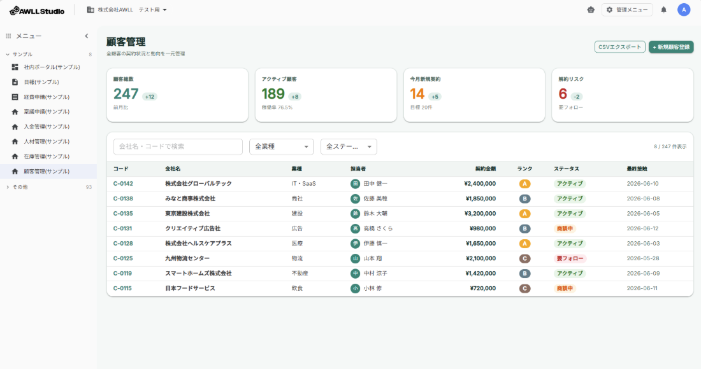Open customer code C-0115
The width and height of the screenshot is (701, 369).
coord(122,288)
